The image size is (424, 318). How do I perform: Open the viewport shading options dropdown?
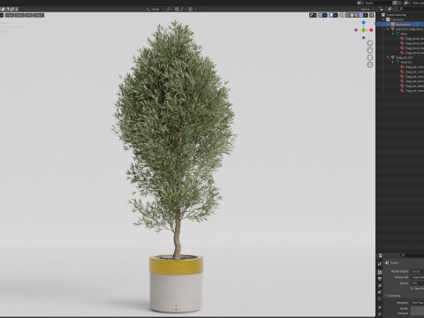click(366, 15)
